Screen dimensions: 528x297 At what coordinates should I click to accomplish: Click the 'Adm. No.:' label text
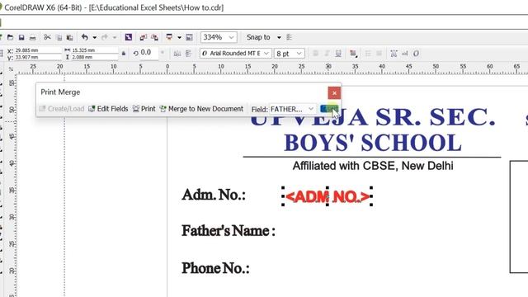pyautogui.click(x=214, y=195)
